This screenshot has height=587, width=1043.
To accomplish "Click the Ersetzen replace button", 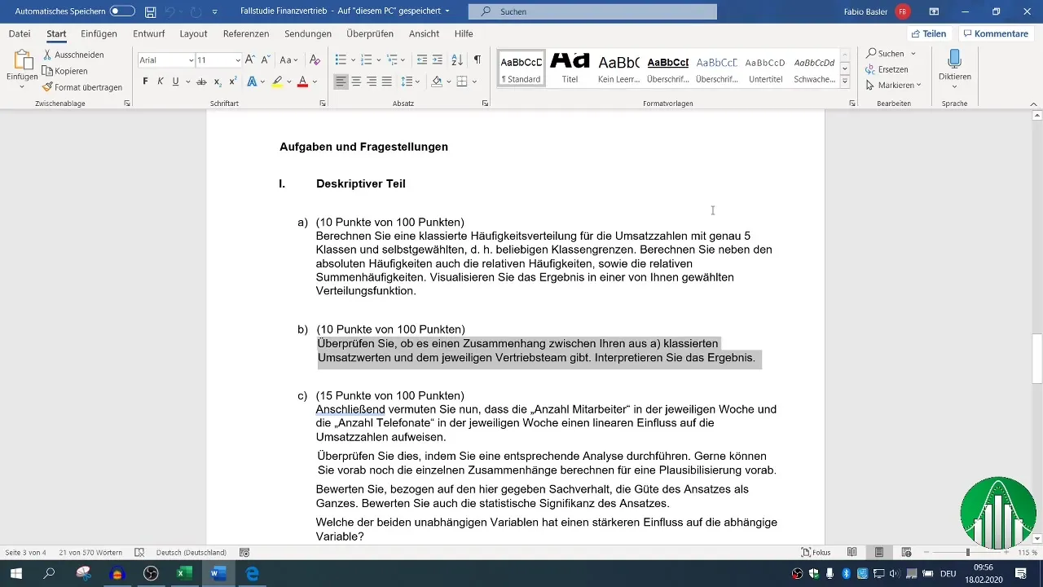I will (x=887, y=69).
